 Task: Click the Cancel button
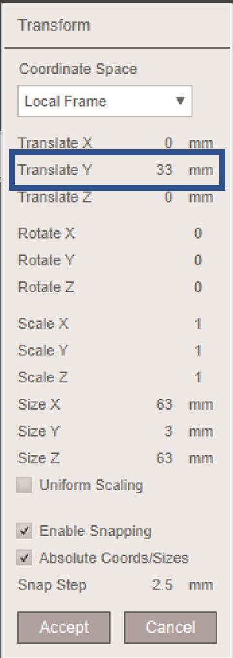pyautogui.click(x=170, y=628)
